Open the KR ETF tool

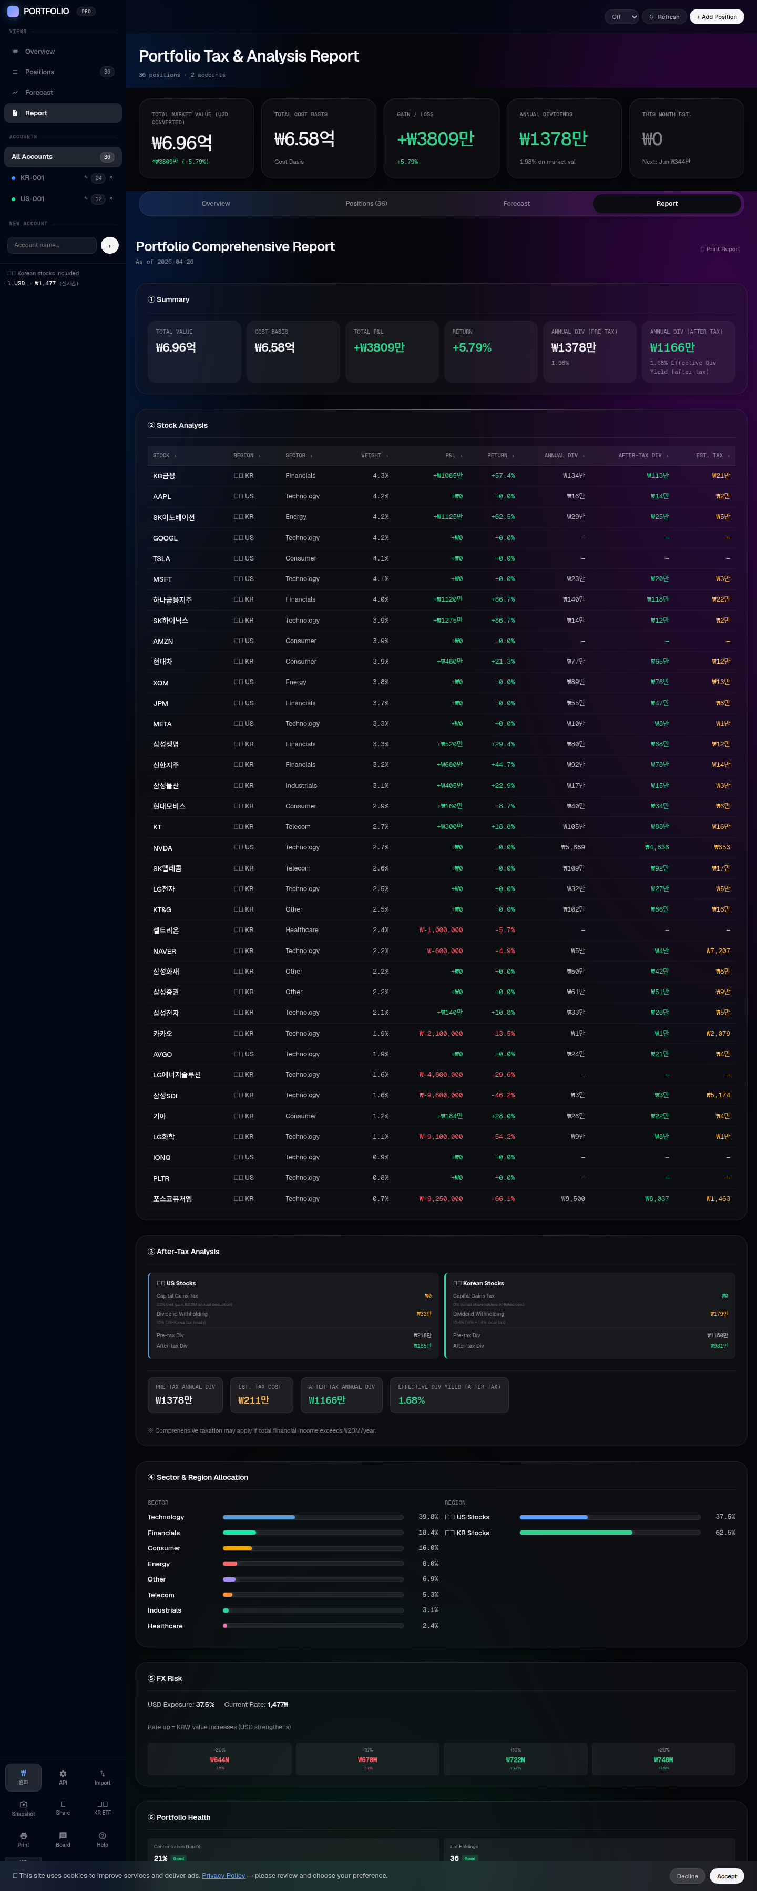pyautogui.click(x=103, y=1808)
